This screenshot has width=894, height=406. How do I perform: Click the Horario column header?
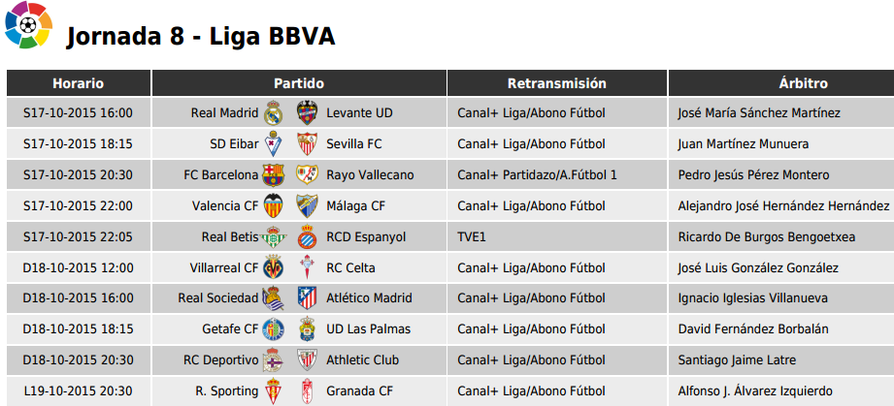[79, 83]
